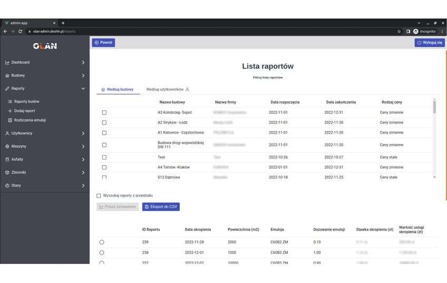Open a new browser tab with plus

pos(63,23)
